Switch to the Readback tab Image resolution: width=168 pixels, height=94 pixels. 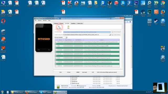click(73, 23)
